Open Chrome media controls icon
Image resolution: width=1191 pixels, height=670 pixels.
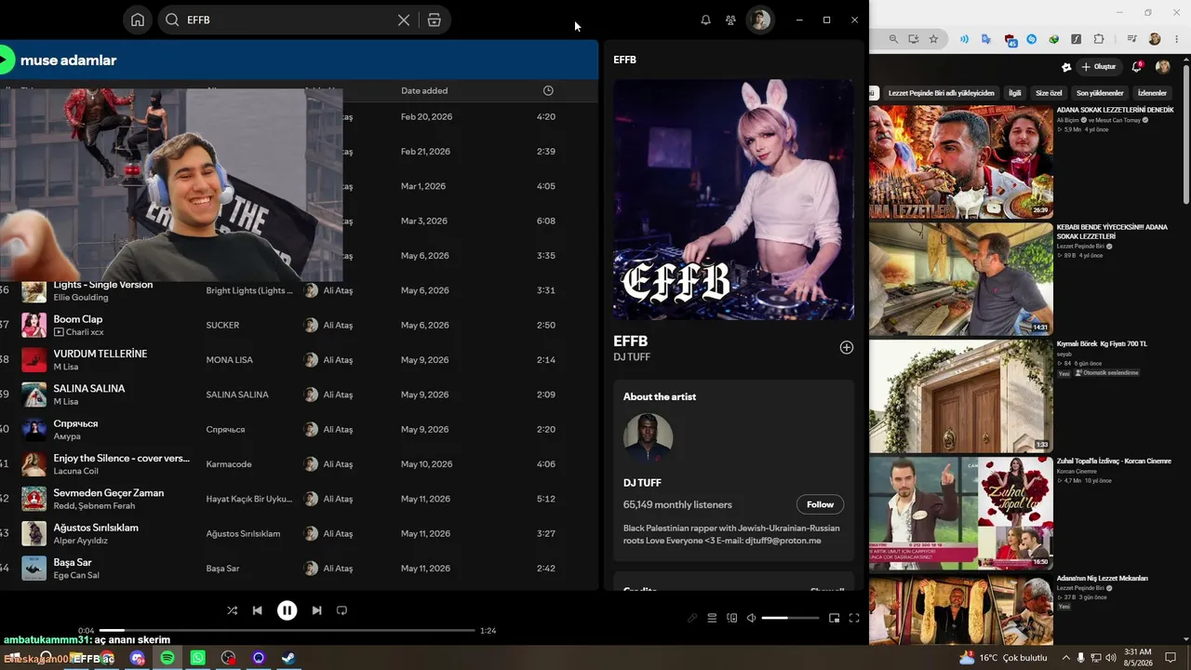[1132, 39]
